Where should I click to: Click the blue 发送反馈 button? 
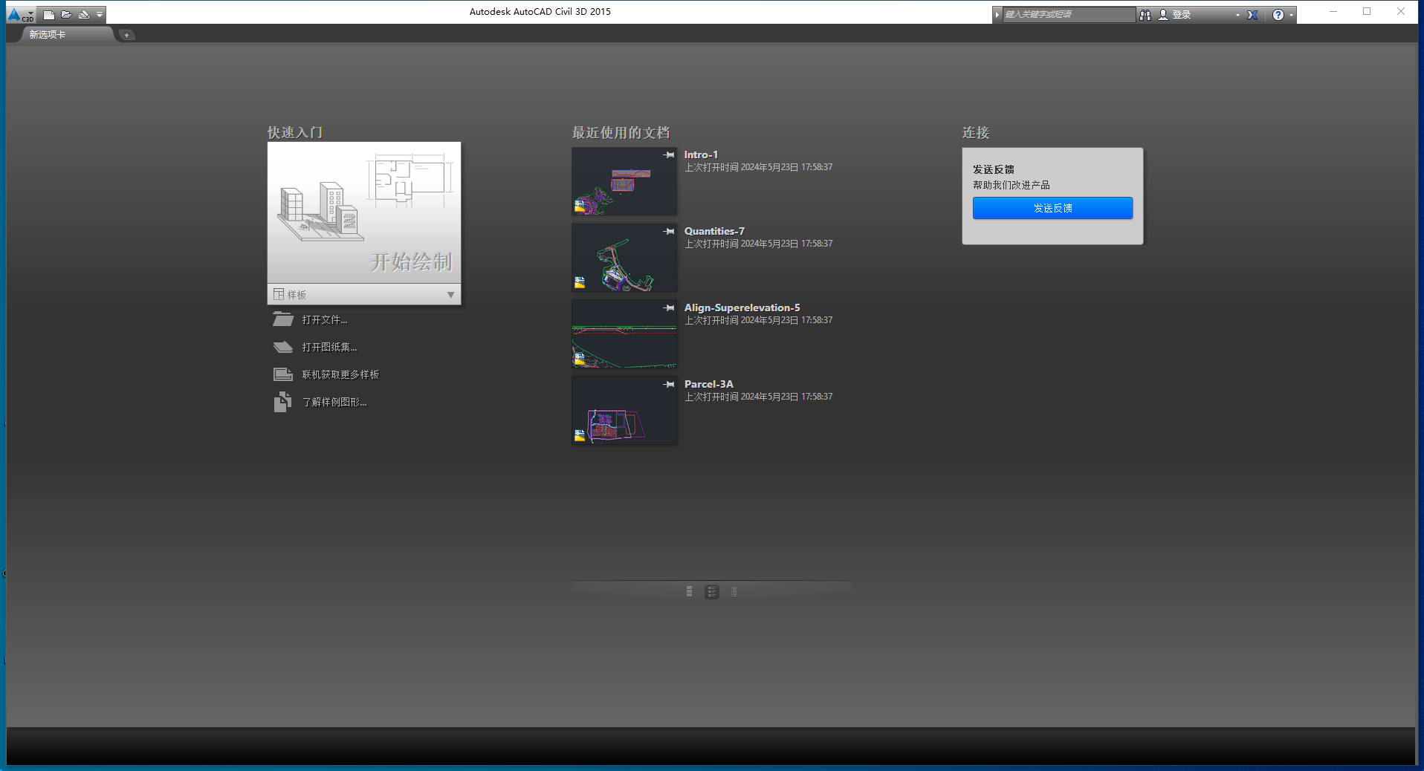pos(1052,208)
